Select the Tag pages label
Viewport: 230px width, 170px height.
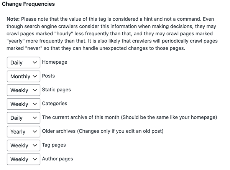click(54, 145)
